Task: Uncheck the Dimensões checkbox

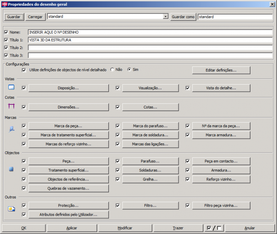Action: (x=24, y=107)
